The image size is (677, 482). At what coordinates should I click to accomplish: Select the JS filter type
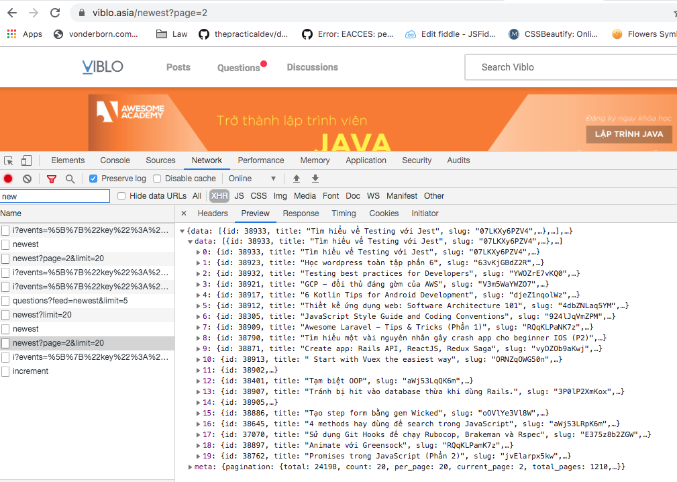239,196
